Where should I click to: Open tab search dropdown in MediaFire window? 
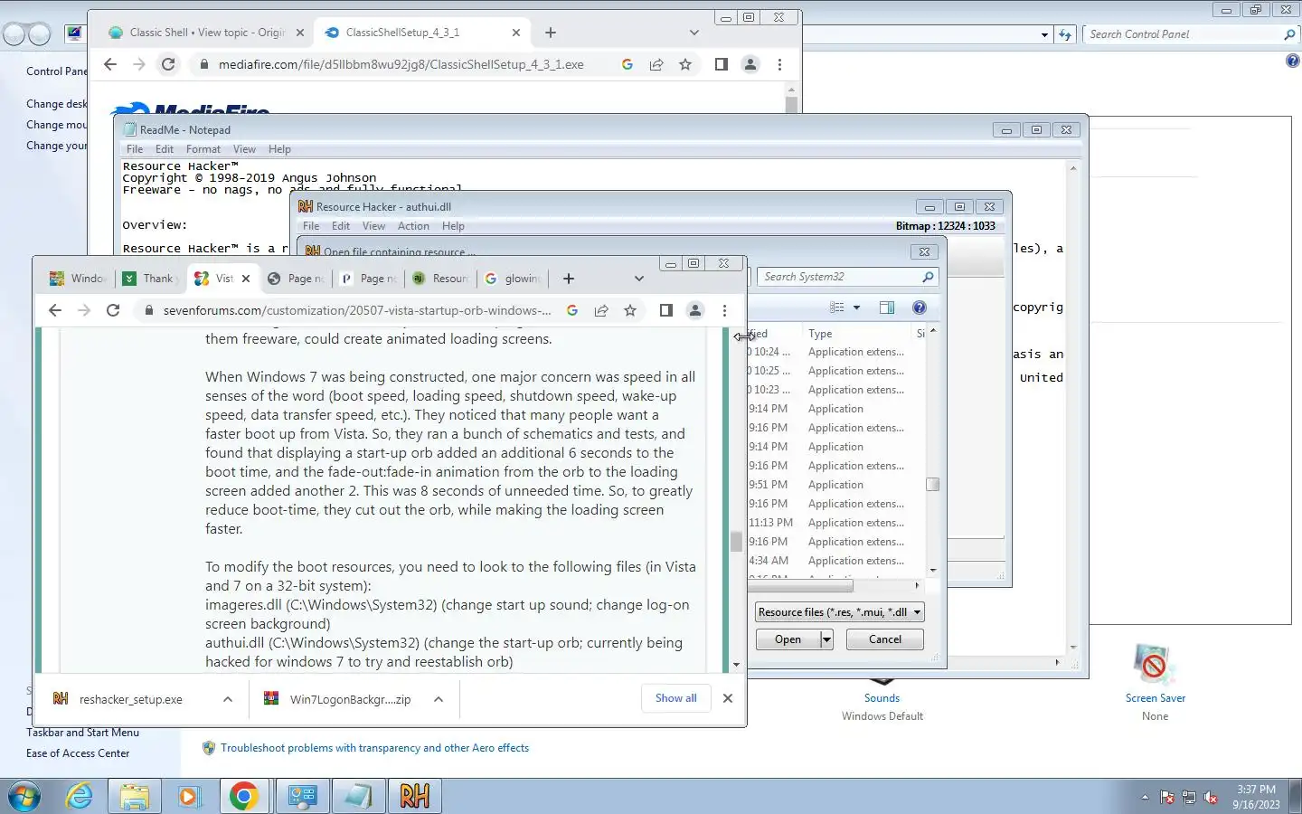tap(694, 33)
